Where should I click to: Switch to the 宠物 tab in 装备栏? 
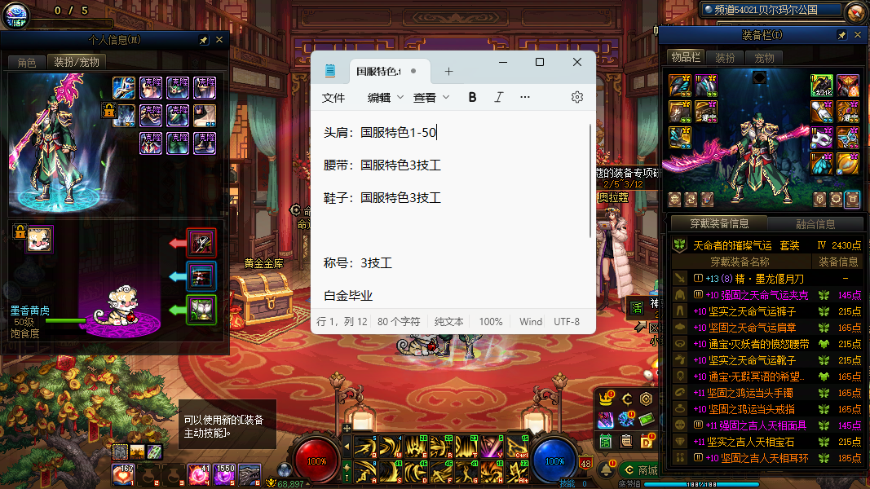point(764,57)
